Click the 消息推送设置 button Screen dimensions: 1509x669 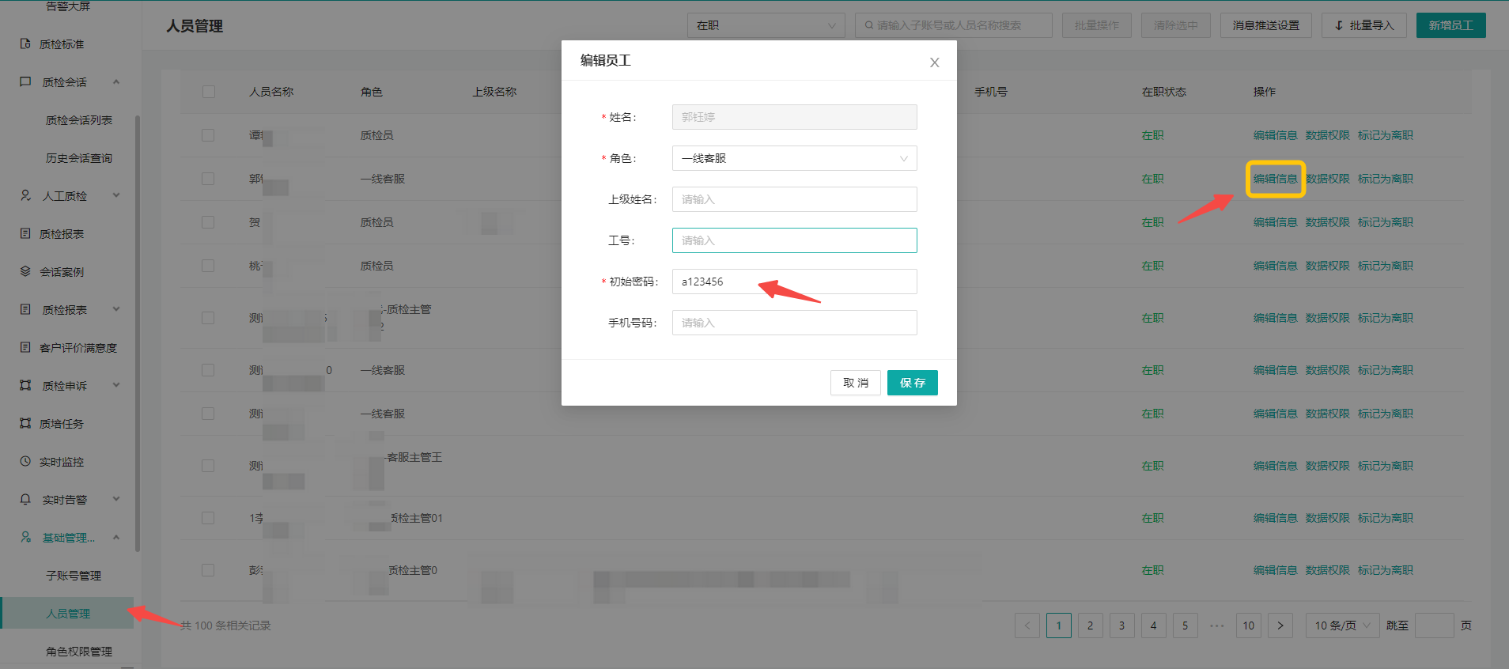coord(1265,25)
